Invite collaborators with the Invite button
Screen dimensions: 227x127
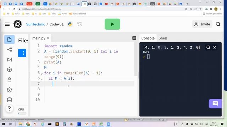coord(202,24)
